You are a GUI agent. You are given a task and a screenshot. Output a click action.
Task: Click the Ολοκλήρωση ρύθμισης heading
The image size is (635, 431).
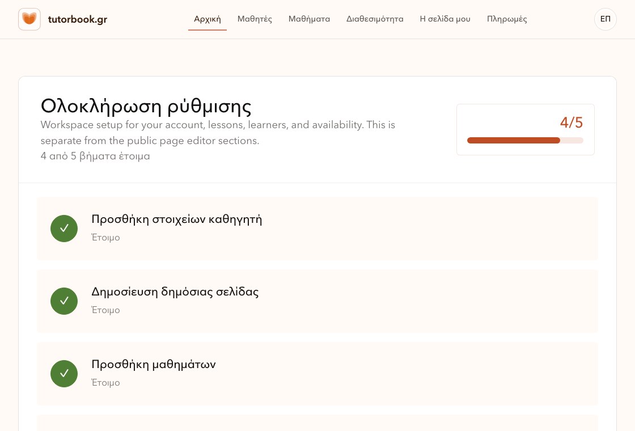point(146,106)
